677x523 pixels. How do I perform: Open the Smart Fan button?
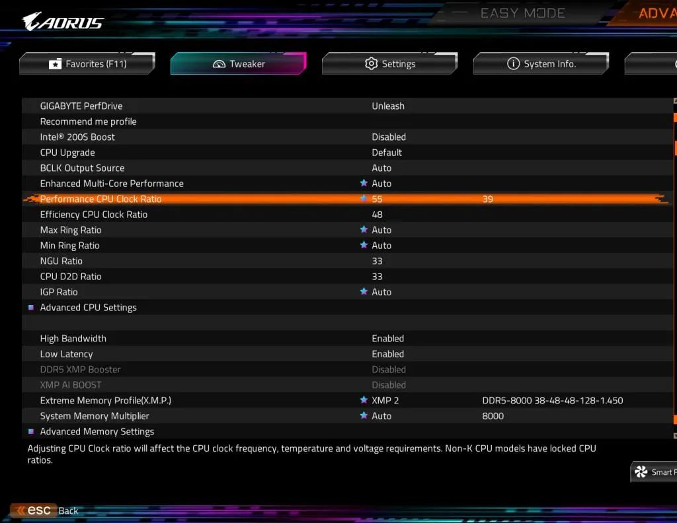[x=654, y=472]
